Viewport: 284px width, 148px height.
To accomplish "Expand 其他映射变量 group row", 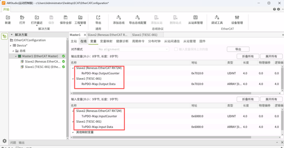I will pyautogui.click(x=73, y=132).
